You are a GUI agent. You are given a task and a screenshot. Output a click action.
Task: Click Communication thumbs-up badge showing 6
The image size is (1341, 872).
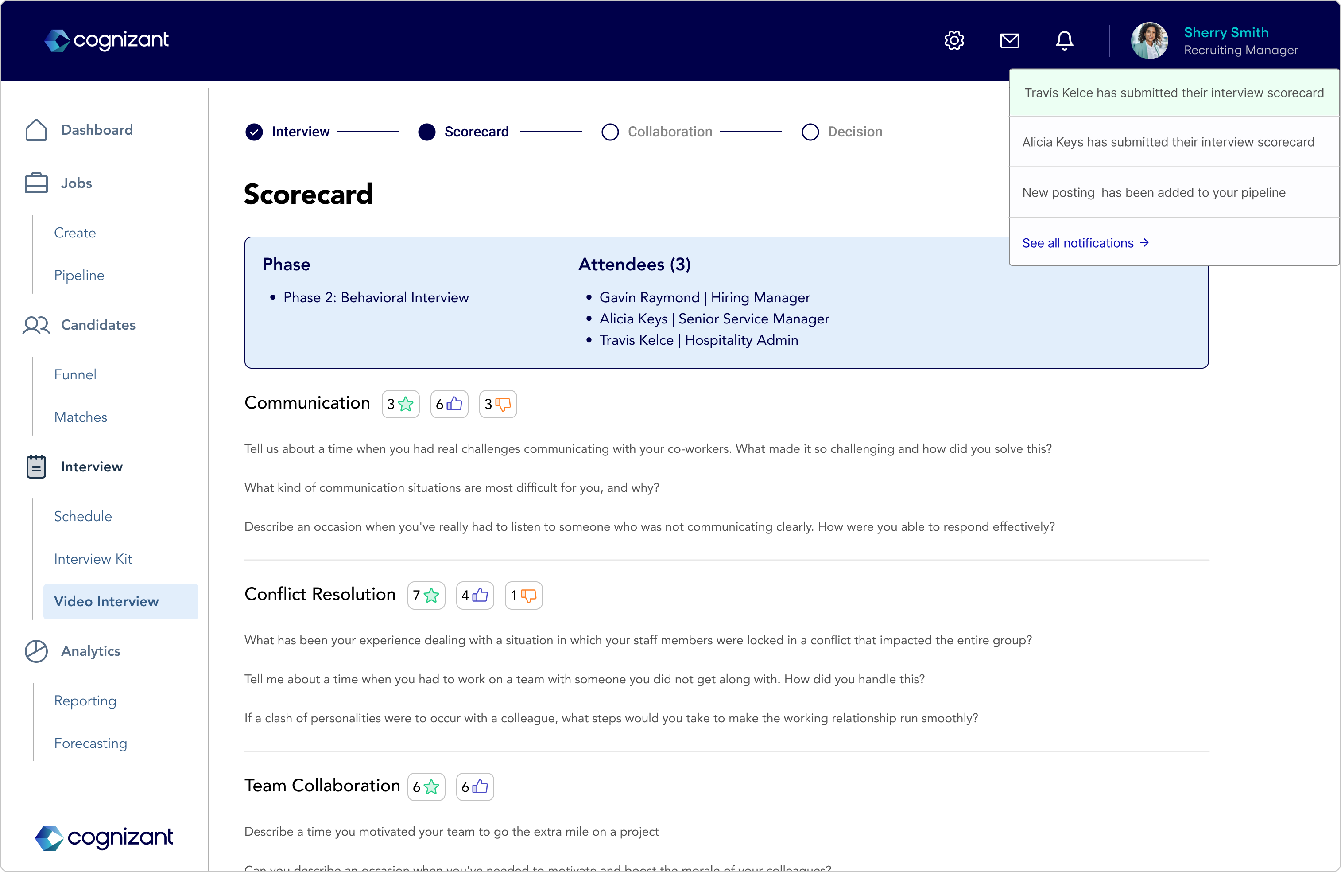(449, 404)
